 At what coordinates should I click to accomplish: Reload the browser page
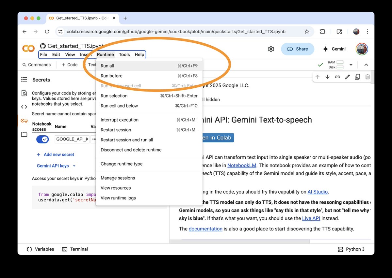47,32
